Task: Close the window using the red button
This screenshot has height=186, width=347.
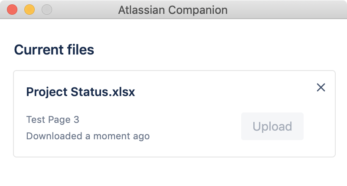Action: [12, 10]
